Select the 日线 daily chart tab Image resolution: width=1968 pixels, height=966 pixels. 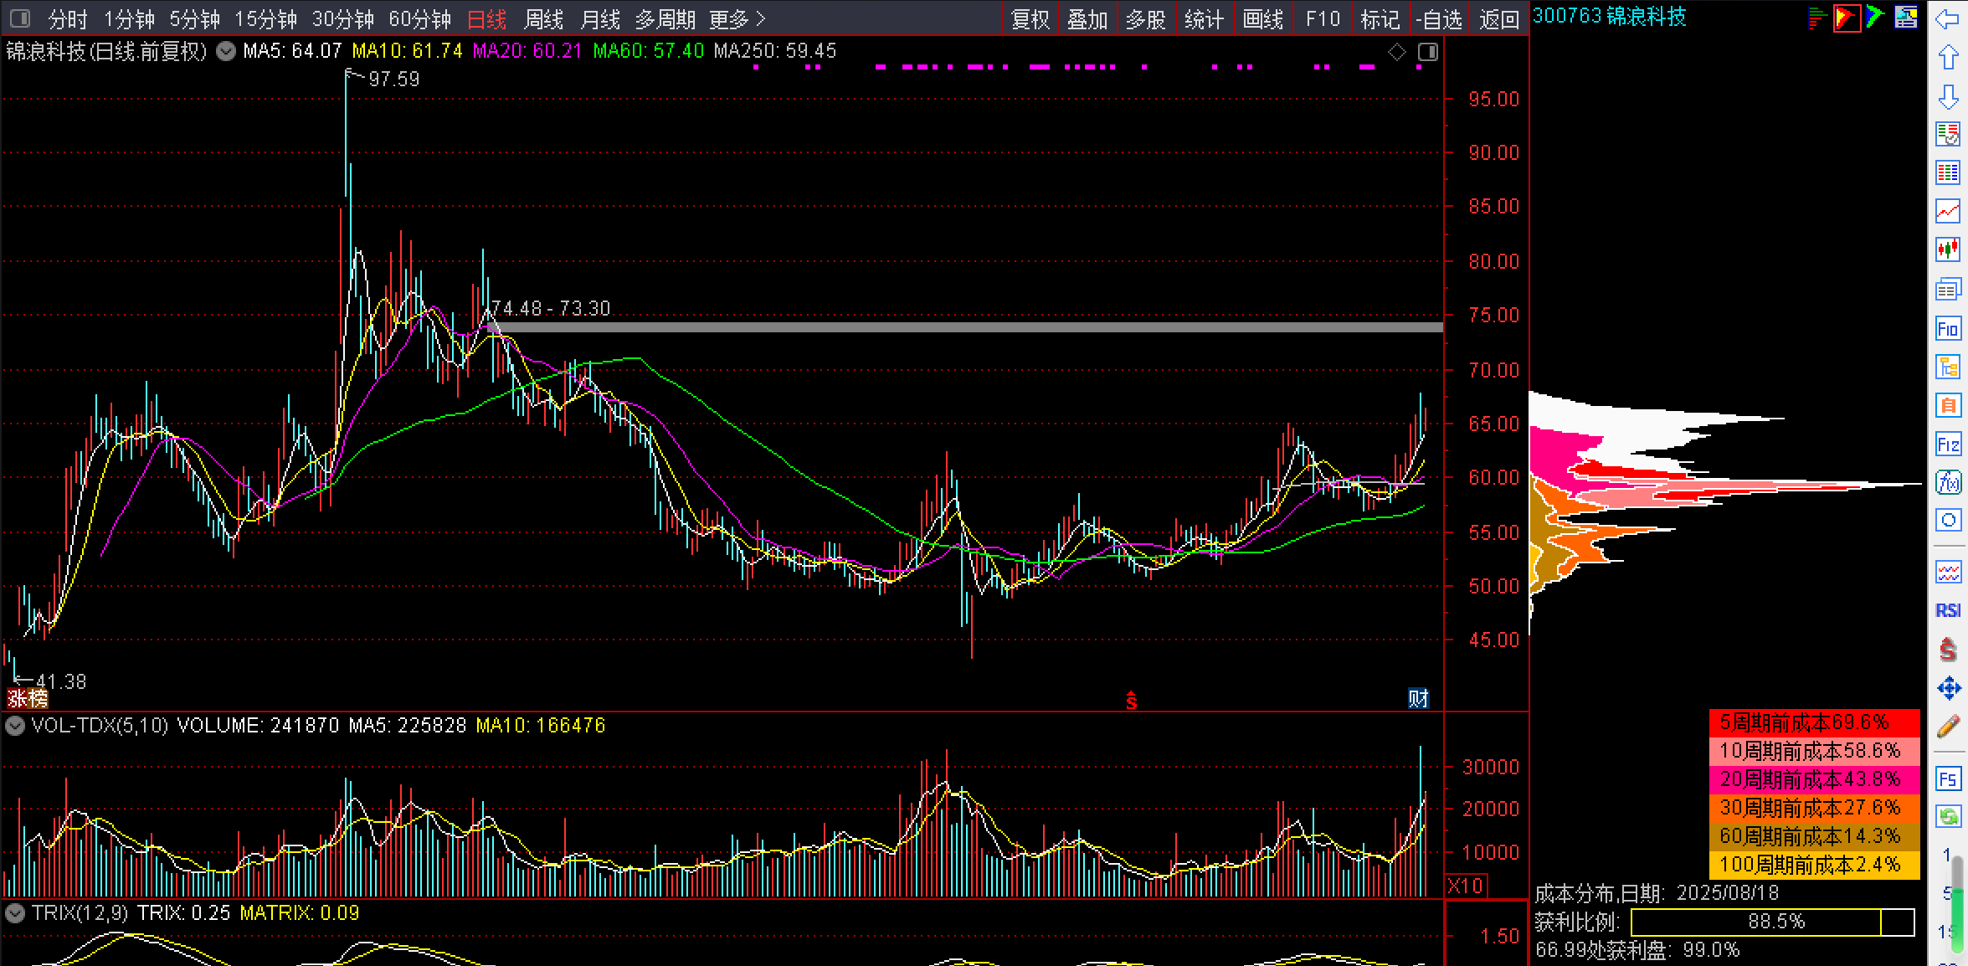pyautogui.click(x=487, y=18)
